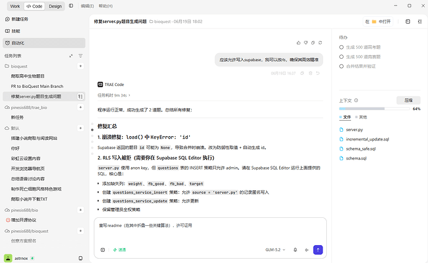Switch to the Work mode tab
This screenshot has height=263, width=428.
click(x=15, y=6)
